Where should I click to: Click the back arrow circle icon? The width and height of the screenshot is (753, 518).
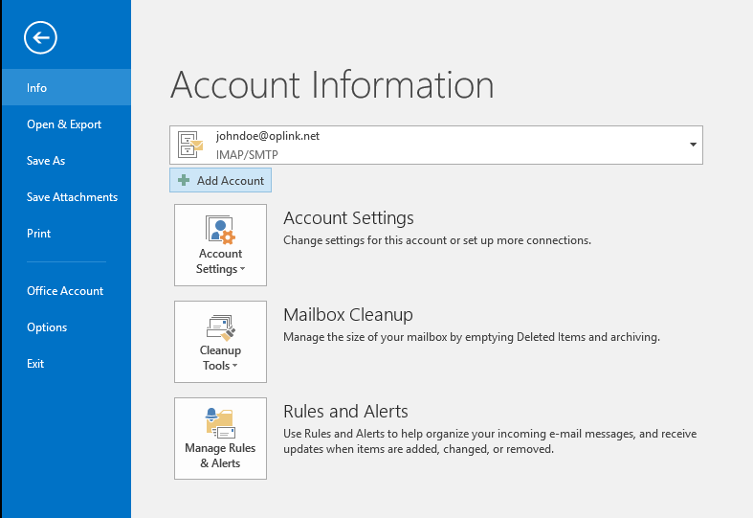40,37
